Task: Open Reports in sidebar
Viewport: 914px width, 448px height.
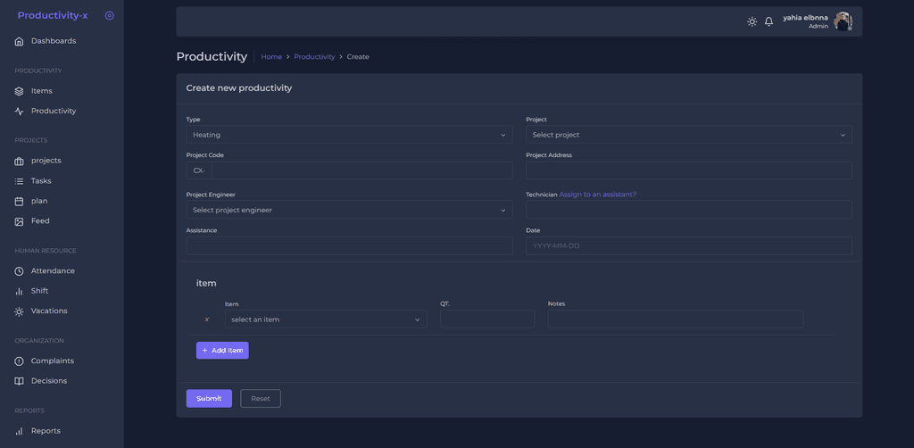Action: tap(46, 431)
